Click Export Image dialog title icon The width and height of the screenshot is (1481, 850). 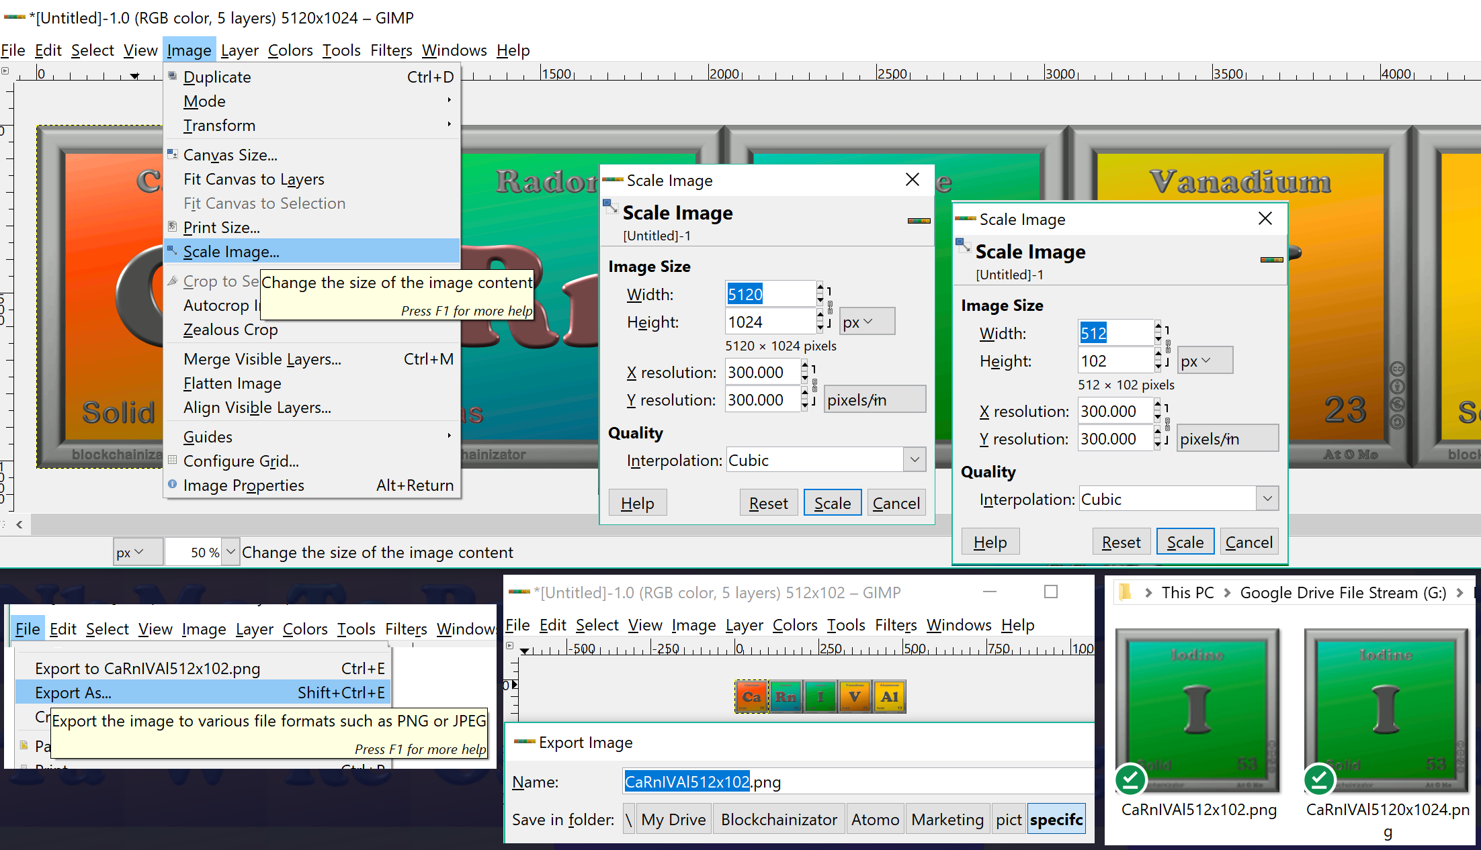[x=525, y=742]
